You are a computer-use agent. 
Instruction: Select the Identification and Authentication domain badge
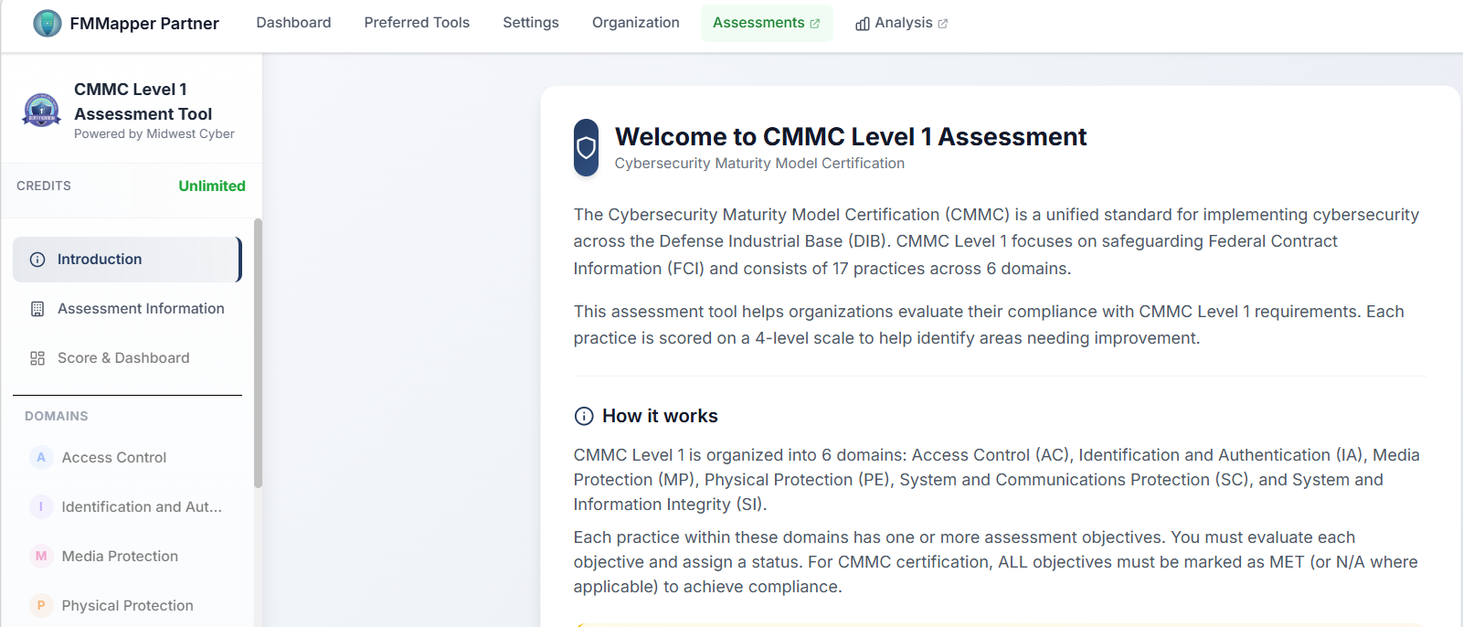[40, 506]
